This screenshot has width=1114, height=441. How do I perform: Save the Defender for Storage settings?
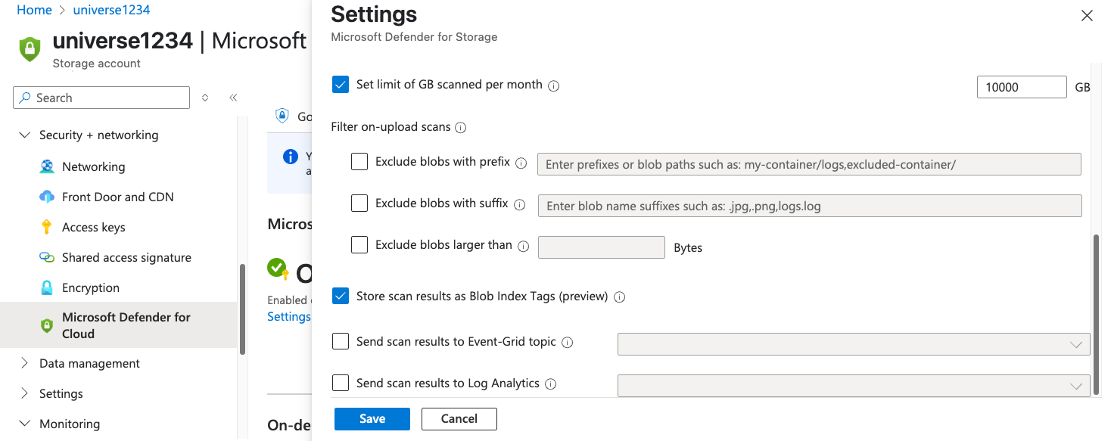(372, 418)
